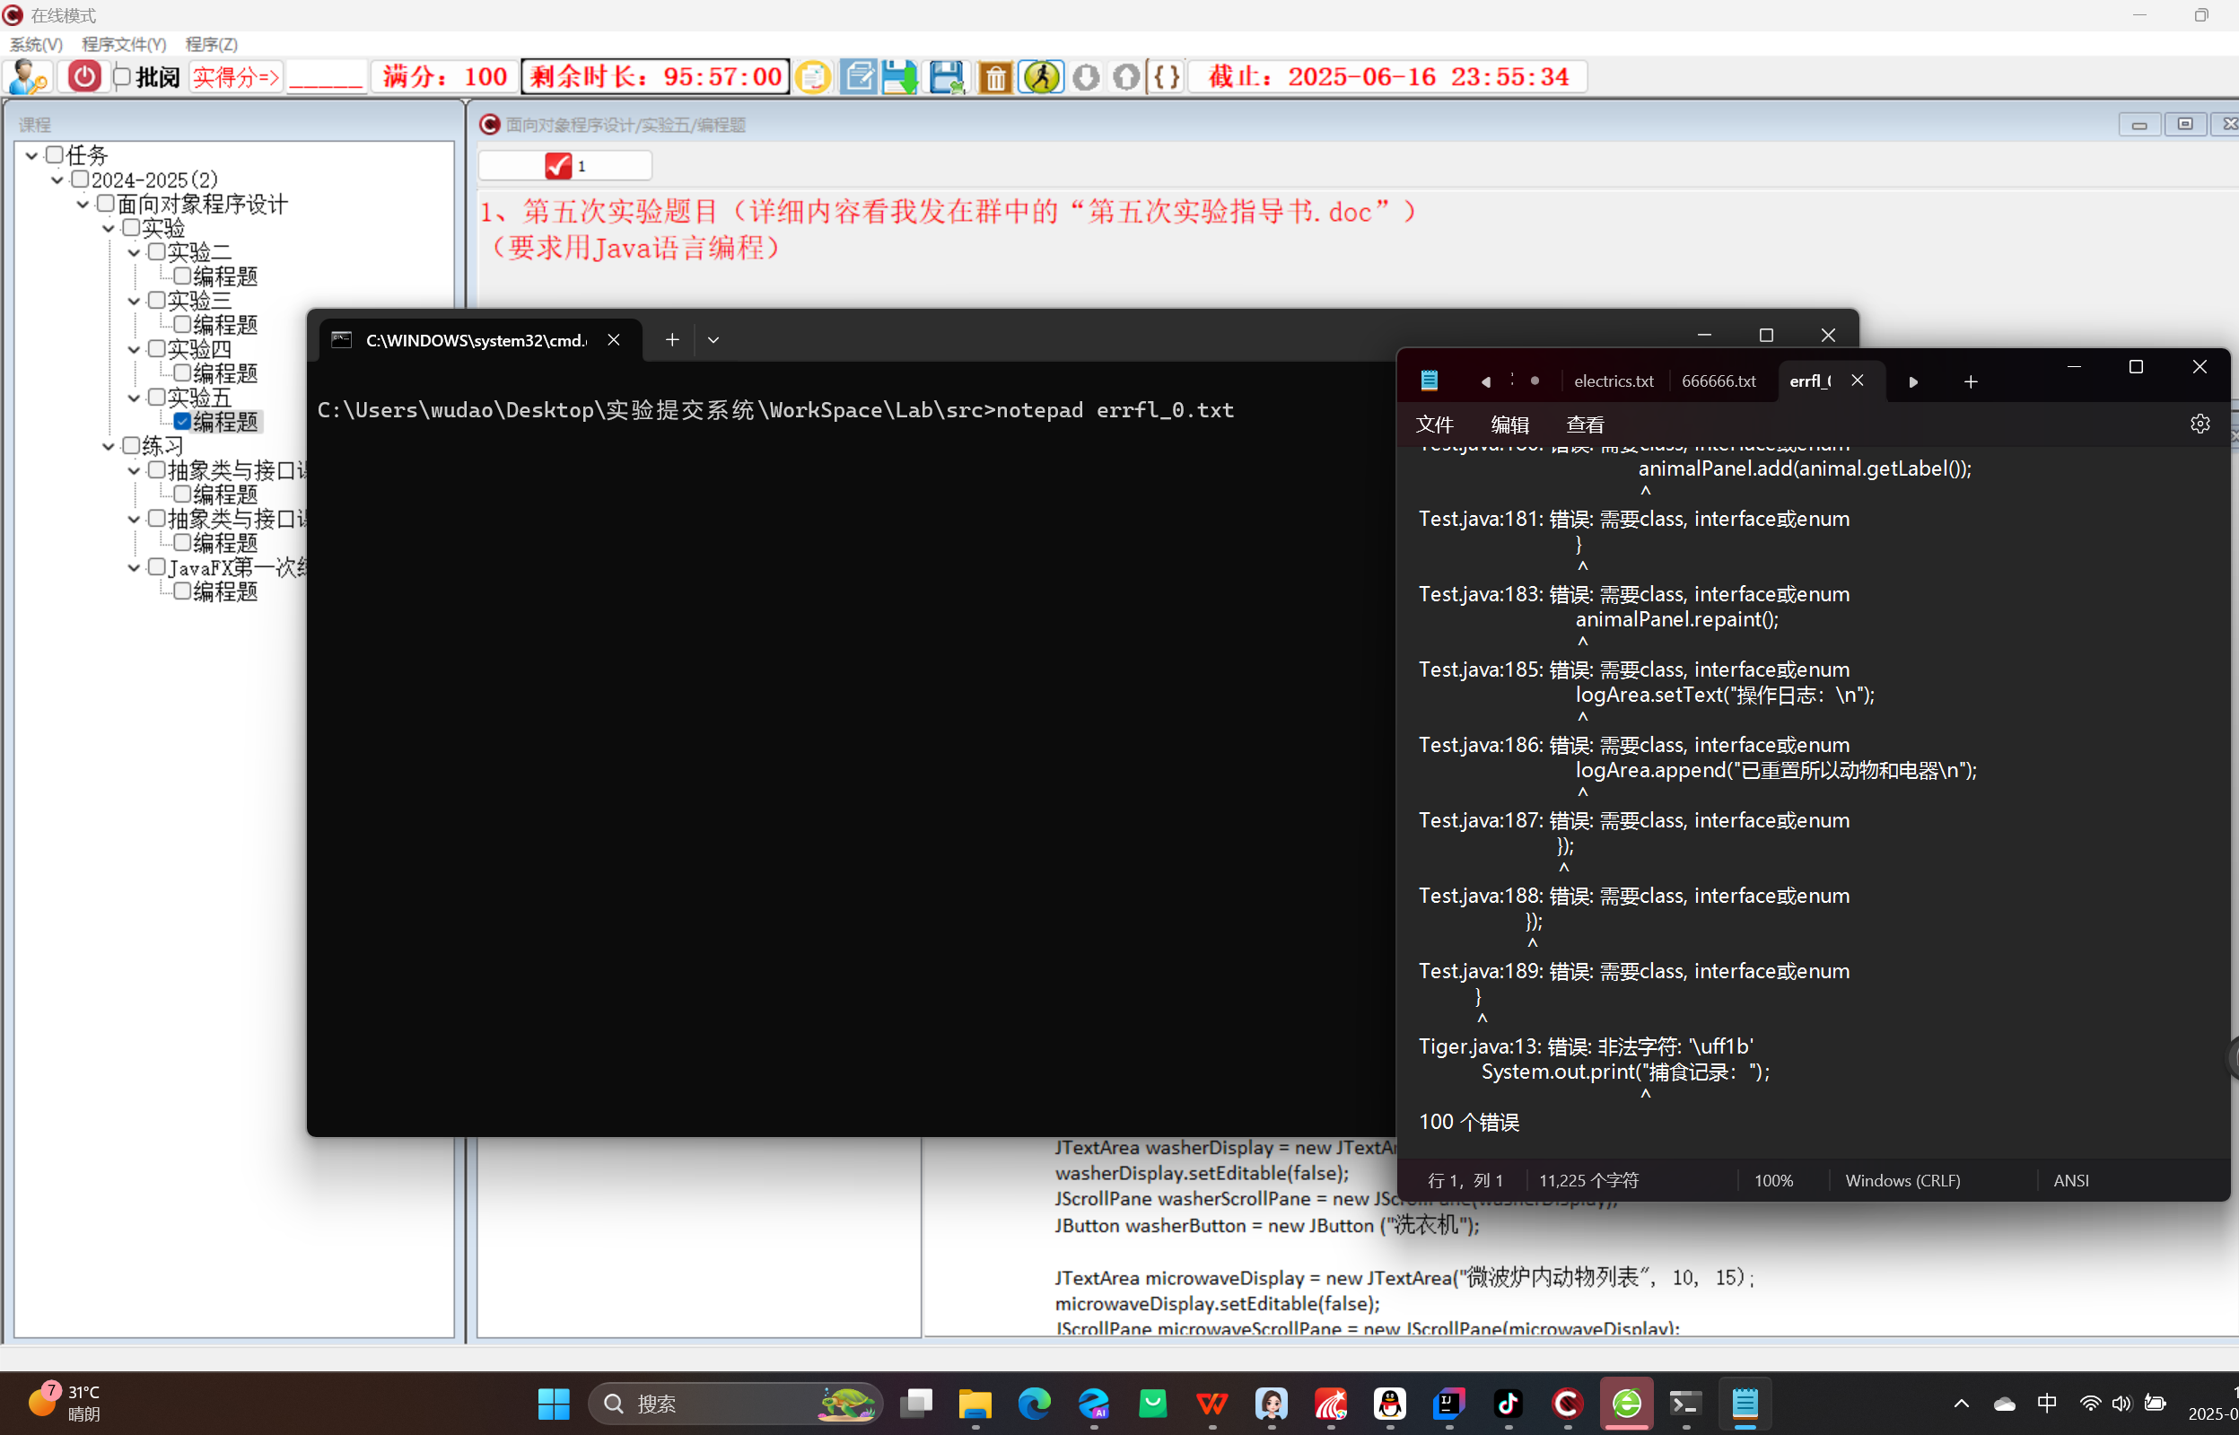Image resolution: width=2239 pixels, height=1435 pixels.
Task: Add a new Notepad tab
Action: coord(1971,381)
